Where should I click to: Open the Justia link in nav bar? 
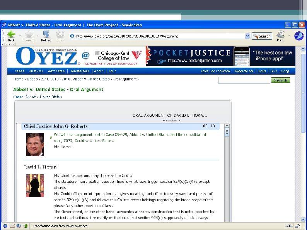click(x=262, y=71)
